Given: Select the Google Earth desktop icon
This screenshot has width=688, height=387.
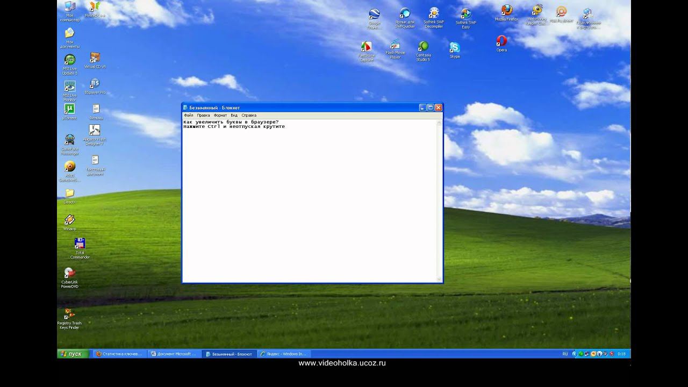Looking at the screenshot, I should [x=374, y=19].
